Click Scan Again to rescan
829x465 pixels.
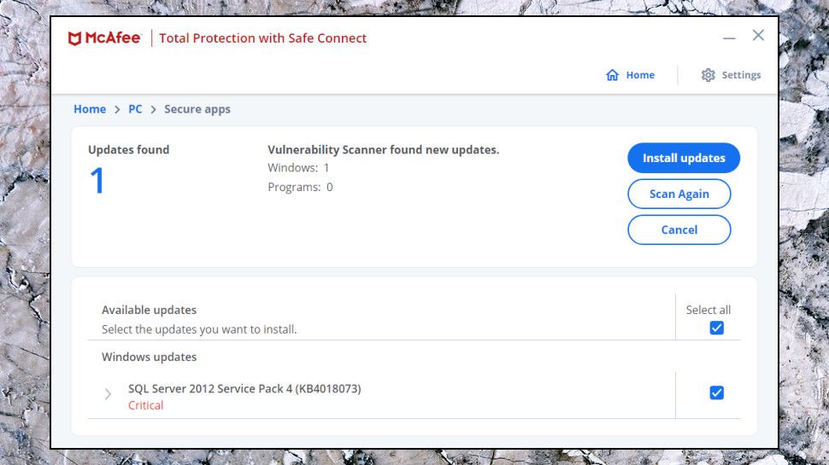tap(679, 194)
